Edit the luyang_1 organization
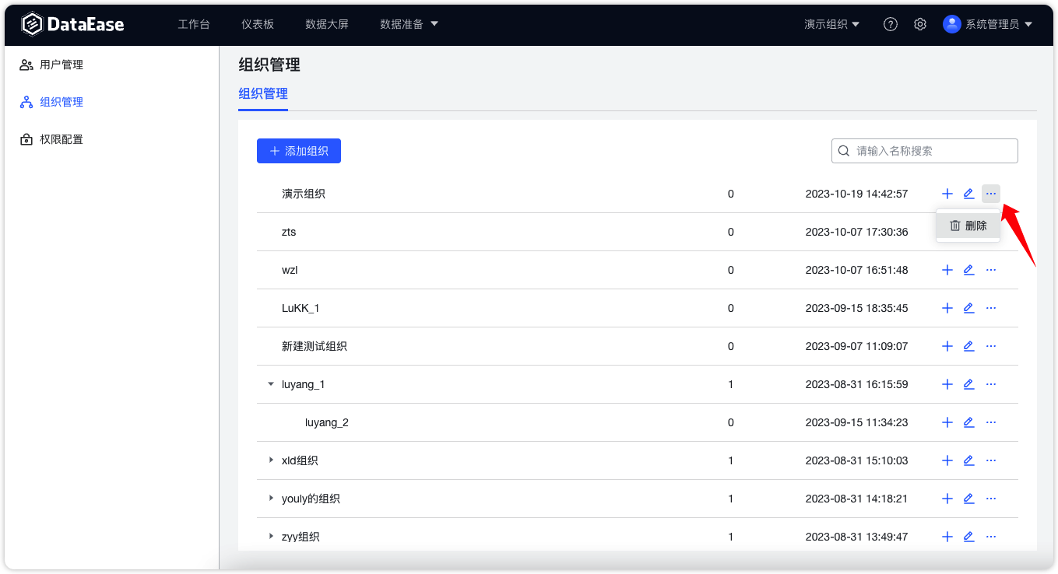 [968, 384]
